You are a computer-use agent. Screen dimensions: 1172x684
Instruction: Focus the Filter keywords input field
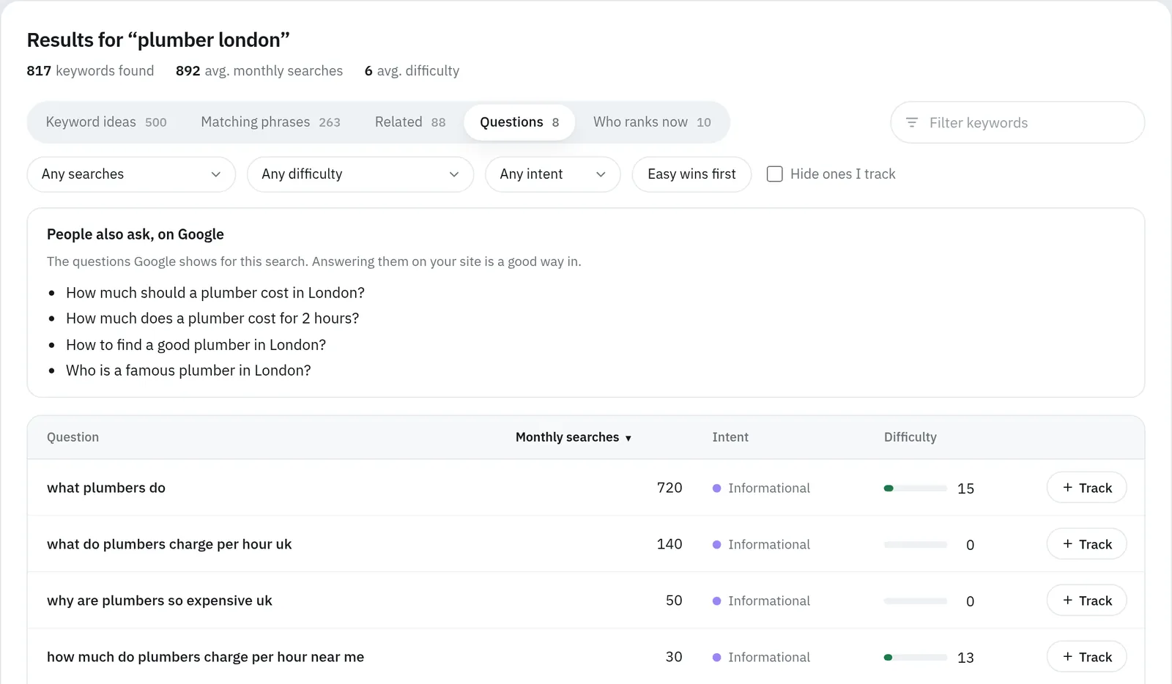[x=1017, y=122]
